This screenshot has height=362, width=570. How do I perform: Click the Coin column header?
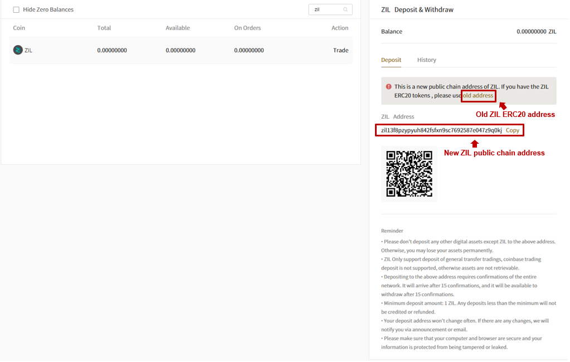19,28
